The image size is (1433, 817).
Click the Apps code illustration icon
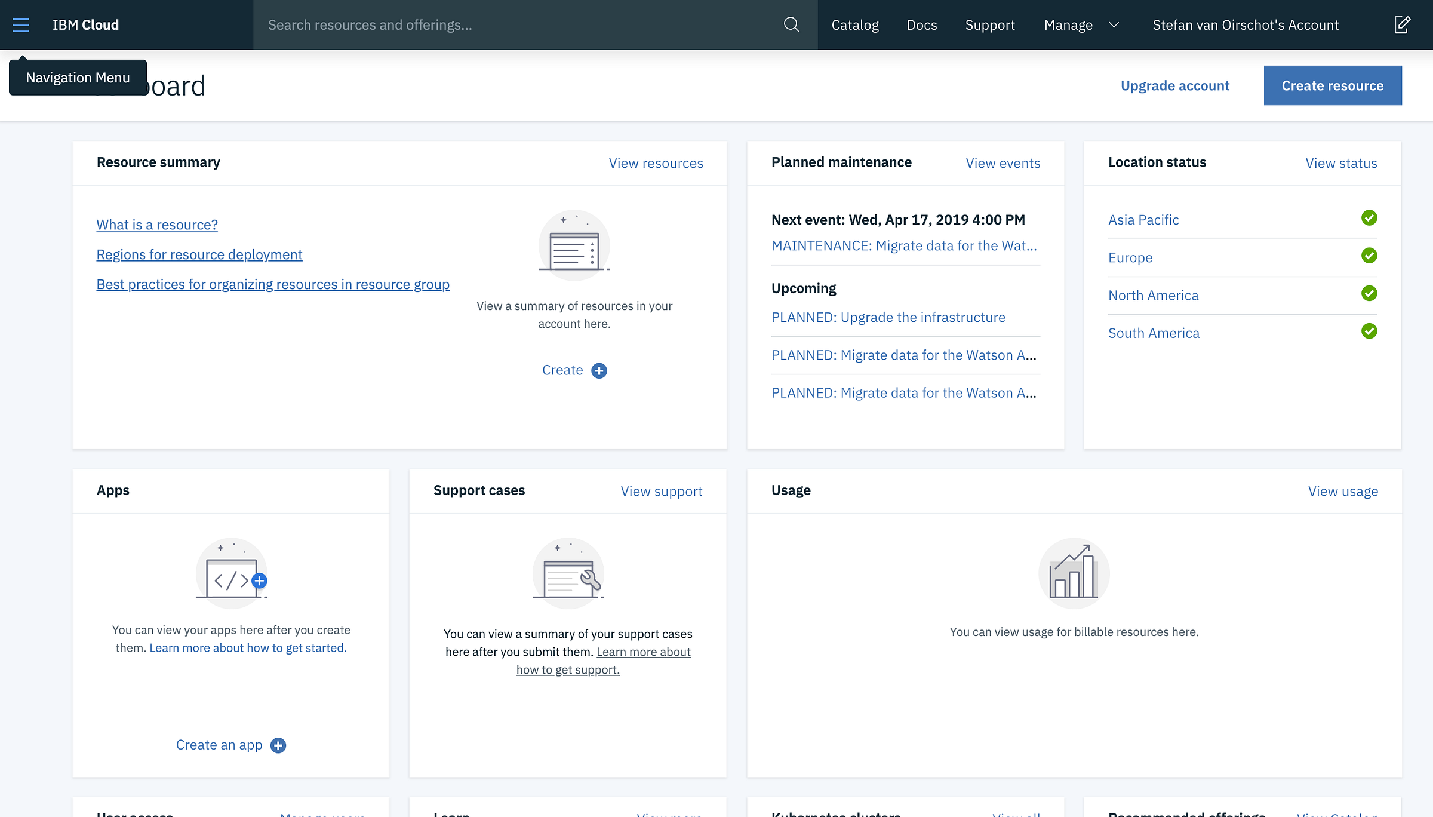point(232,574)
